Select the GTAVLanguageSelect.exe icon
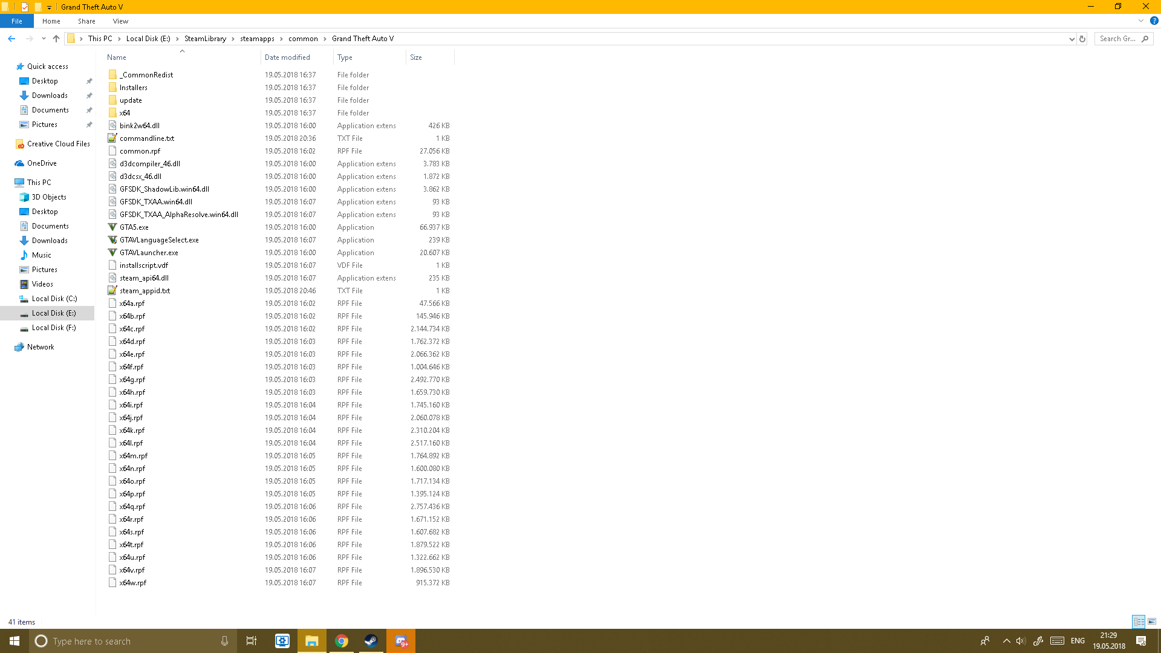Image resolution: width=1161 pixels, height=653 pixels. [x=112, y=240]
